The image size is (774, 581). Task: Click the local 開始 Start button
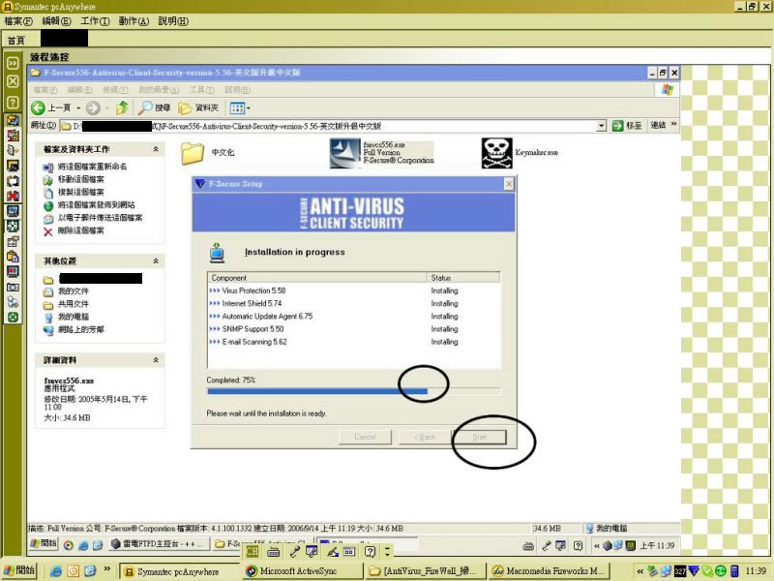pyautogui.click(x=19, y=570)
